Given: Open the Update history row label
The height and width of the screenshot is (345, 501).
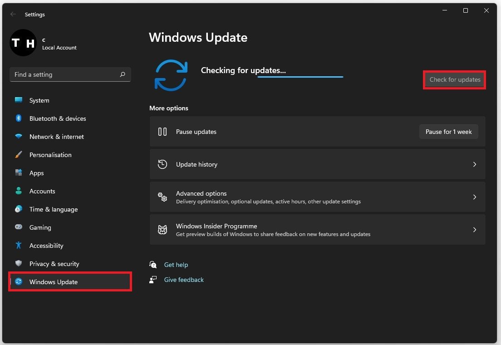Looking at the screenshot, I should pos(196,164).
